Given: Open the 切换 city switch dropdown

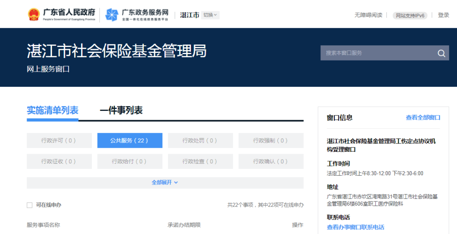Looking at the screenshot, I should click(210, 15).
